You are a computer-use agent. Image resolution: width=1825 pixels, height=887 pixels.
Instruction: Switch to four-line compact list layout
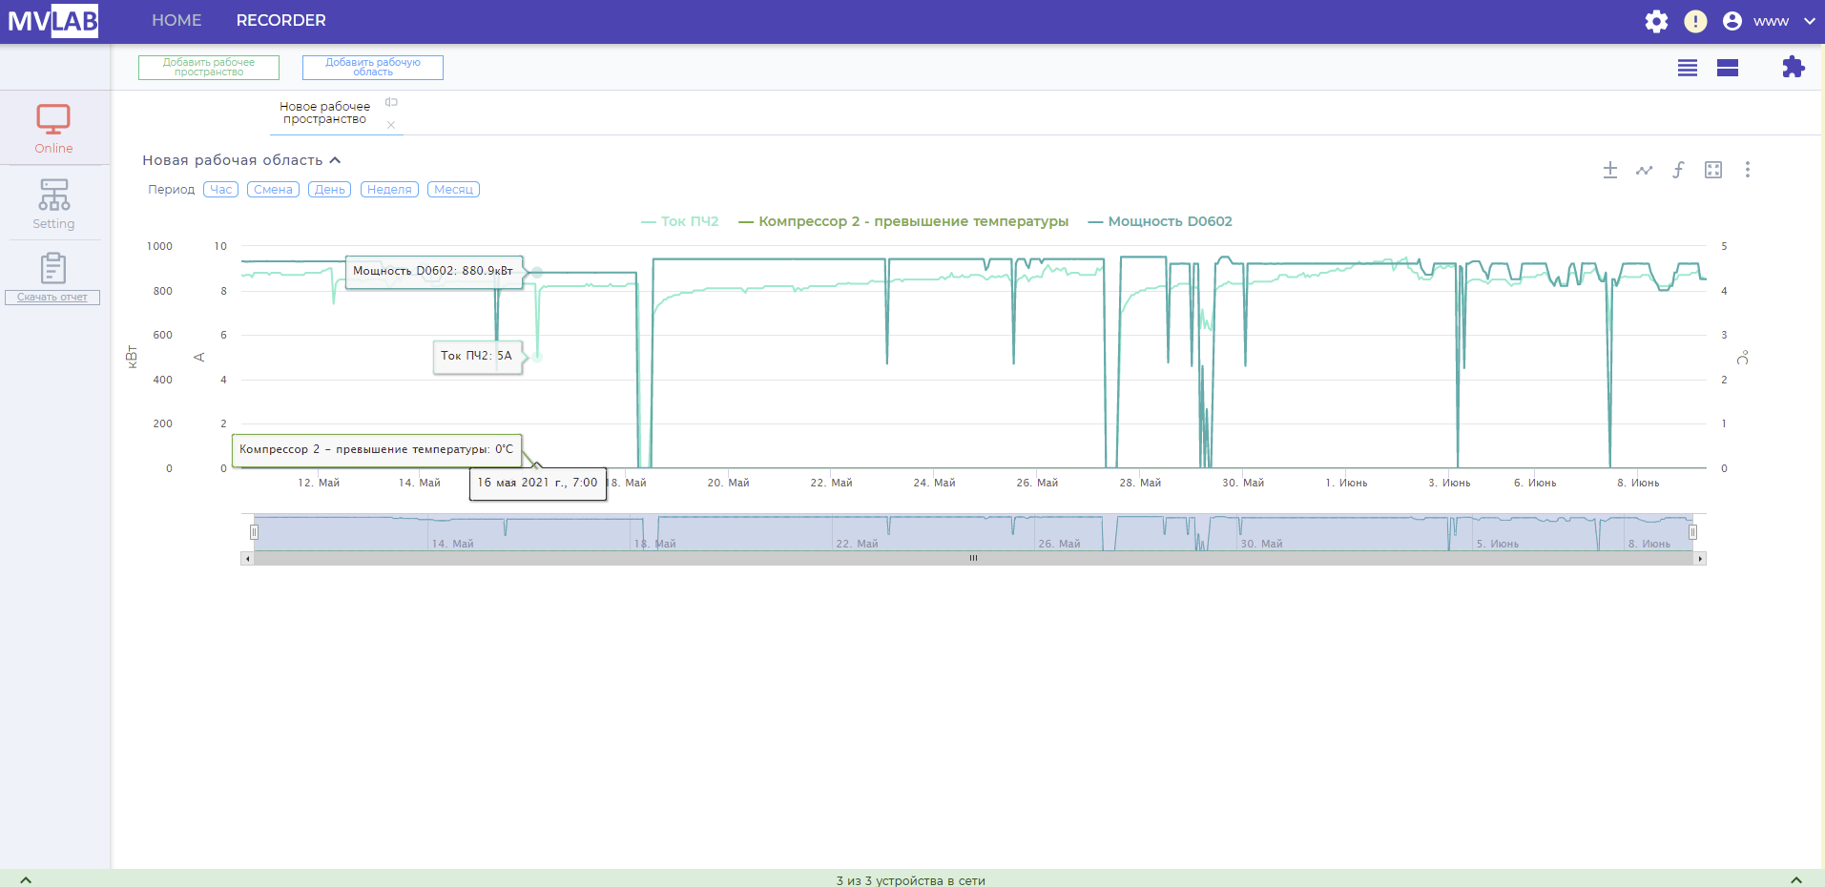[1688, 68]
